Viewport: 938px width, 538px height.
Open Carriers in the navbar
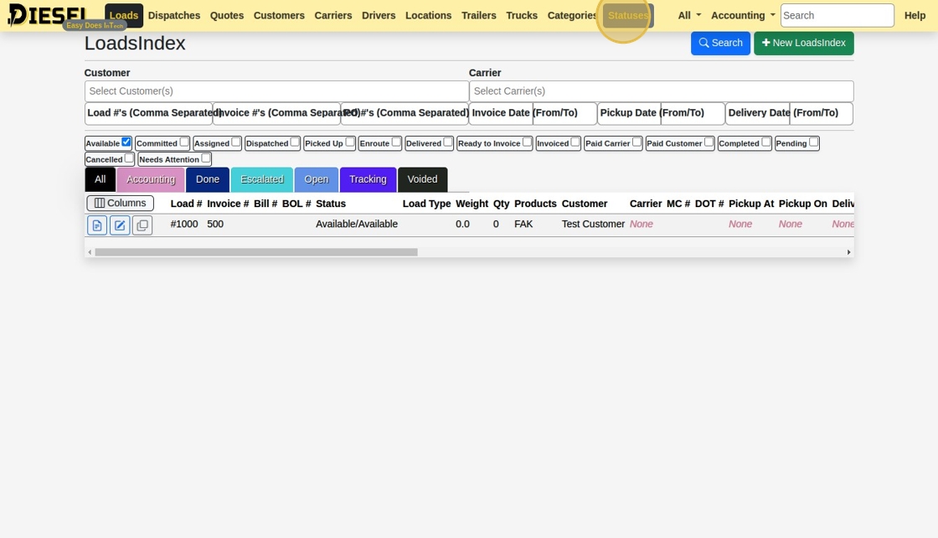point(333,16)
